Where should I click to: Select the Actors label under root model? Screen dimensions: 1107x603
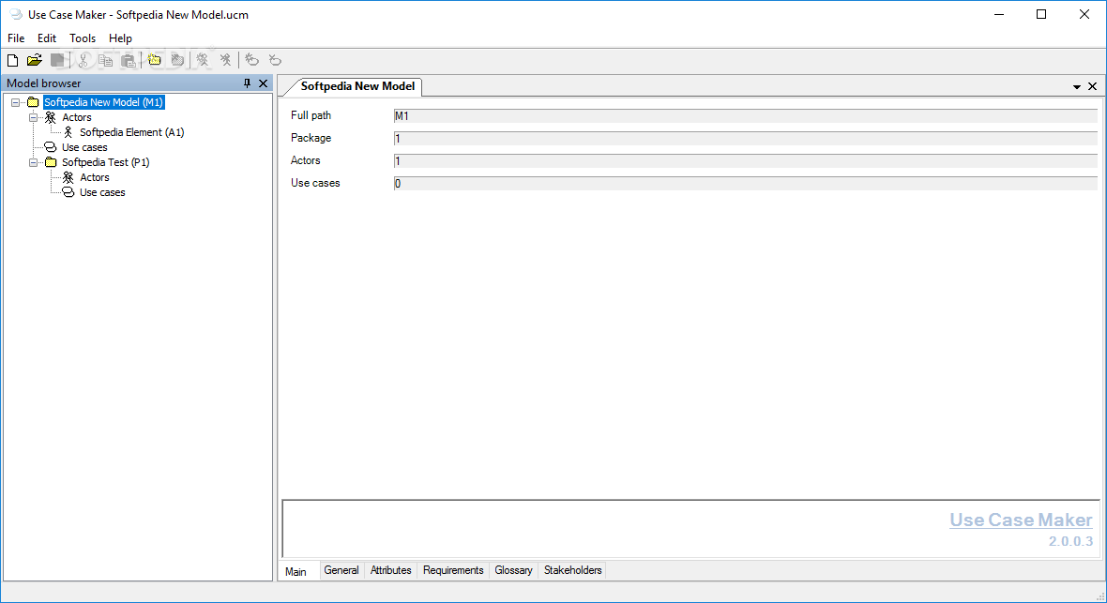click(77, 117)
